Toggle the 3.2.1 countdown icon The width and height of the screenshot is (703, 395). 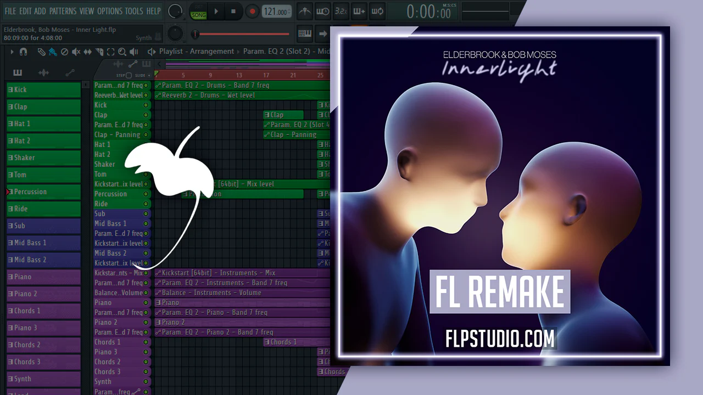[341, 11]
